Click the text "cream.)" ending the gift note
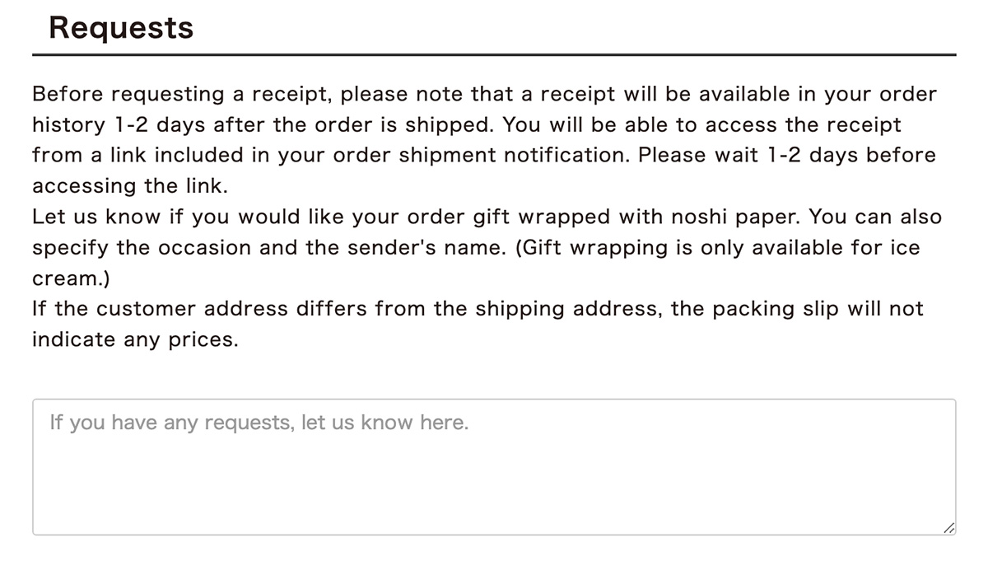The height and width of the screenshot is (561, 988). tap(71, 279)
